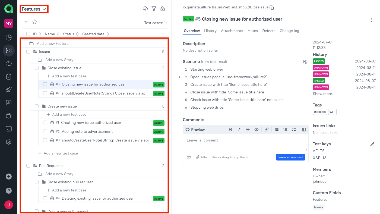The width and height of the screenshot is (380, 214).
Task: Toggle the lock icon in tree header
Action: [x=163, y=9]
